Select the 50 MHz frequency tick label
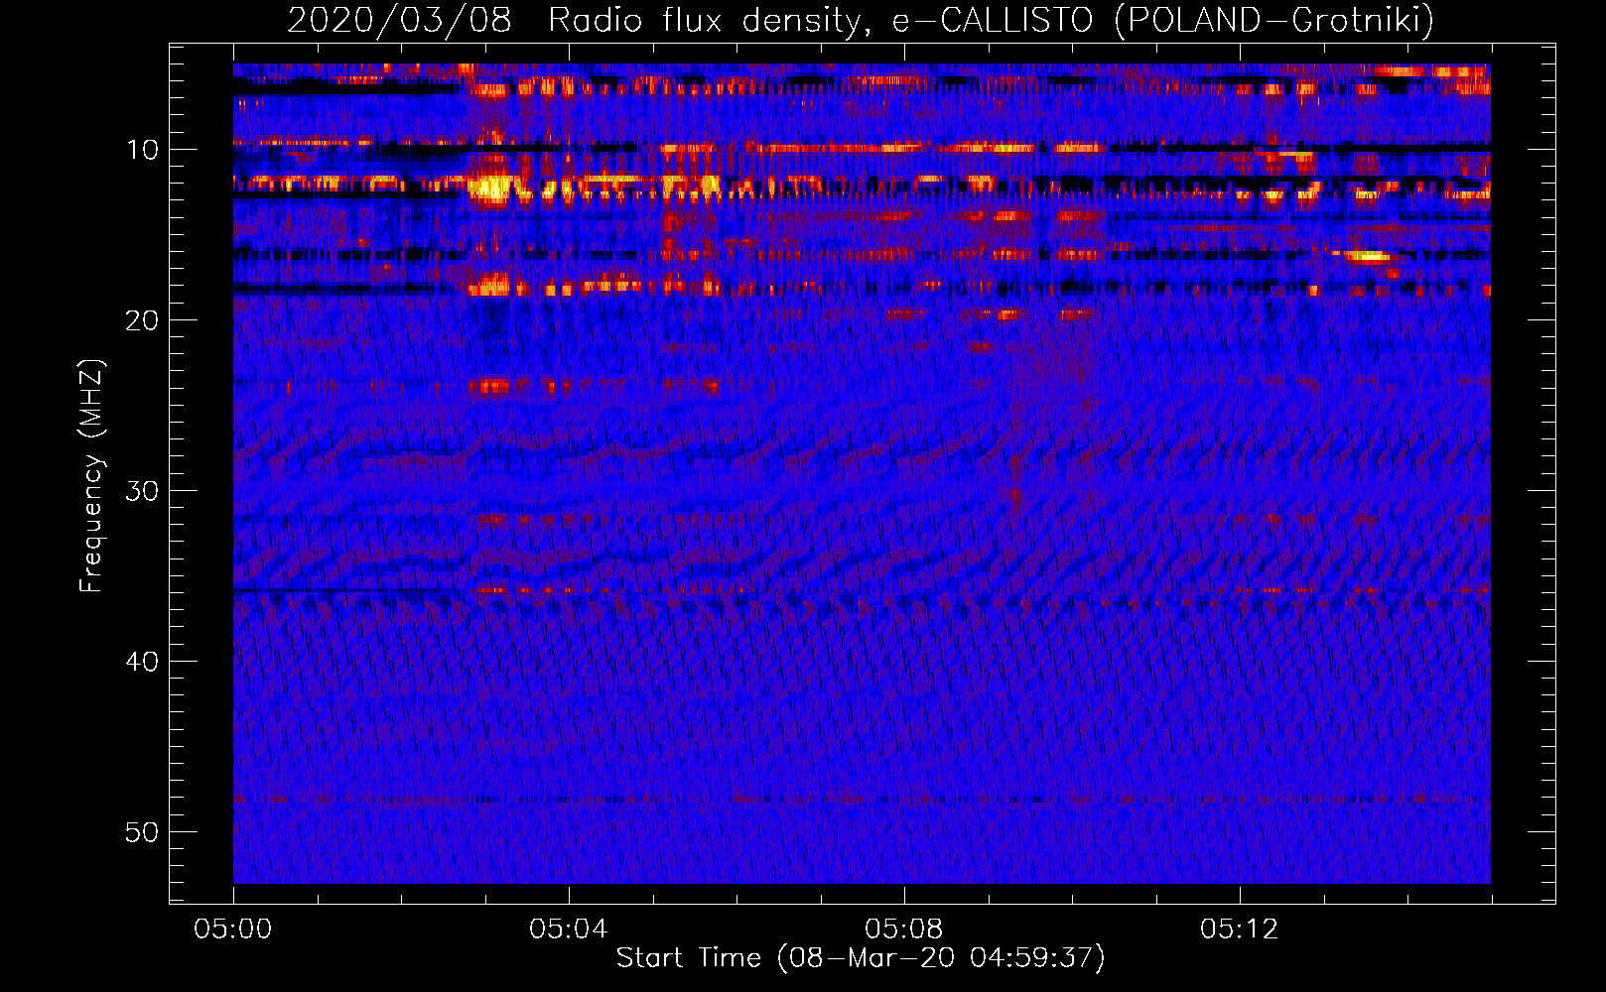Image resolution: width=1606 pixels, height=992 pixels. (143, 832)
